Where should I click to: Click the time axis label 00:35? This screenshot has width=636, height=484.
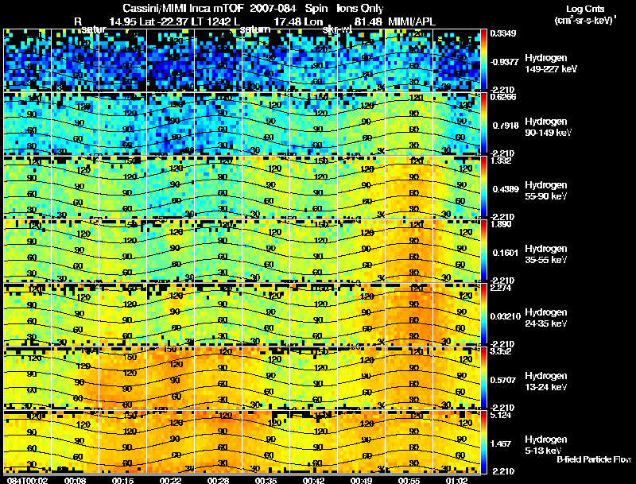pos(266,480)
